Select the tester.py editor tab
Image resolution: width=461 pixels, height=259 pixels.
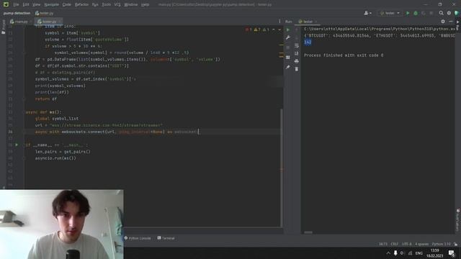[x=48, y=22]
